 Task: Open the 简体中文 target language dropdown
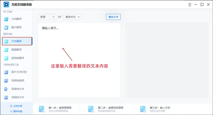72,17
